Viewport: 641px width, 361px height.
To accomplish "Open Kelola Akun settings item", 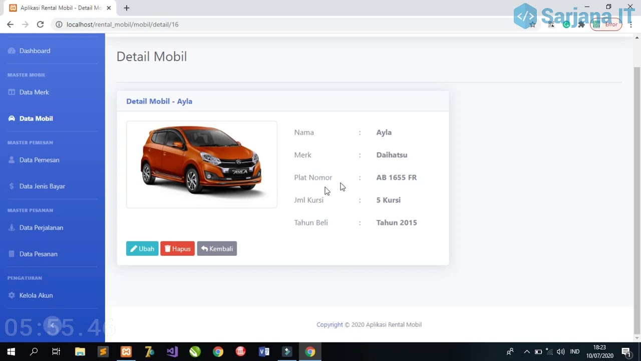I will pyautogui.click(x=31, y=295).
